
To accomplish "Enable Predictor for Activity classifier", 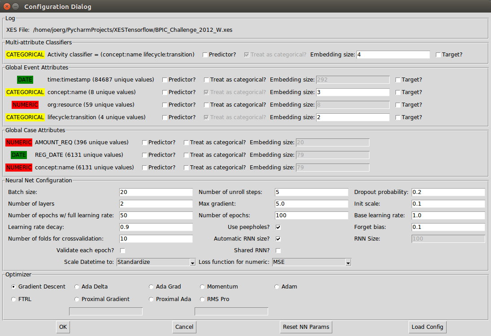I will point(205,55).
